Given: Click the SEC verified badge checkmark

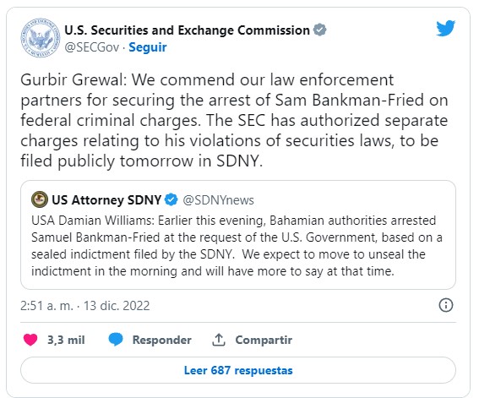Looking at the screenshot, I should pos(320,30).
